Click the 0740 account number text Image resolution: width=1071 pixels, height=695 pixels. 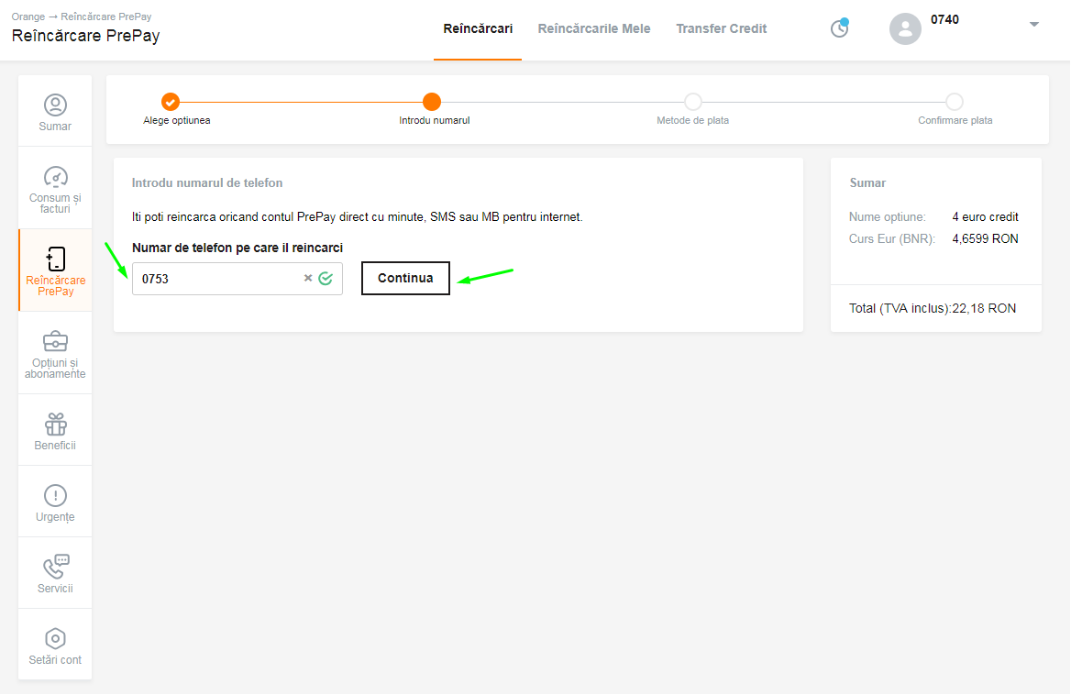click(944, 20)
